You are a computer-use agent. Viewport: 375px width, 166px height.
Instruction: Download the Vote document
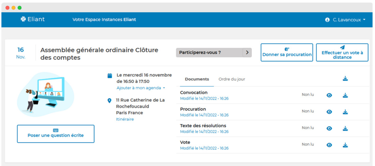point(345,145)
